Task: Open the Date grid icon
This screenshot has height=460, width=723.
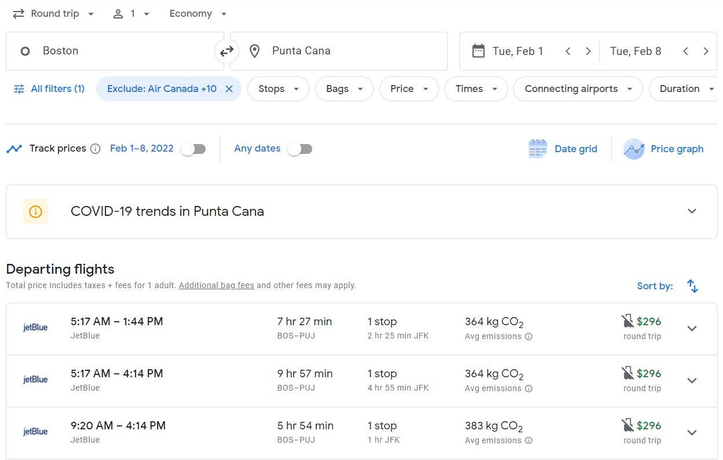Action: click(538, 149)
